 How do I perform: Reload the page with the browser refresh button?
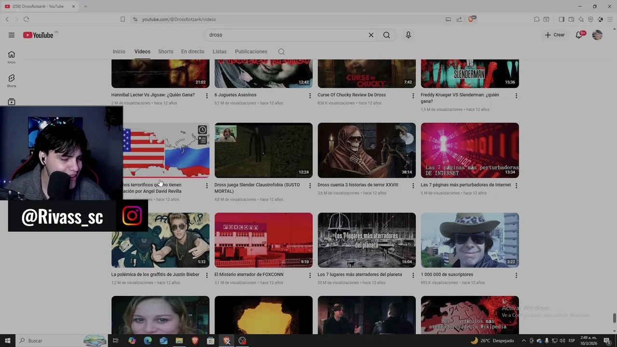pos(26,19)
